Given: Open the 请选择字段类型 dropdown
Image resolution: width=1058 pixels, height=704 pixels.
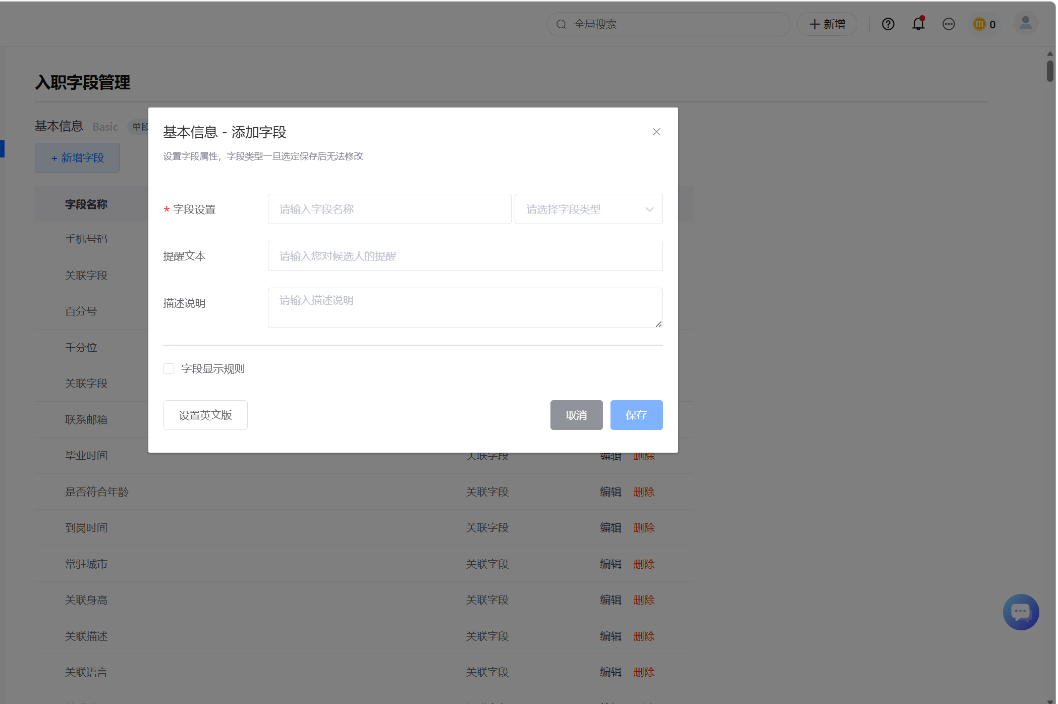Looking at the screenshot, I should [x=588, y=209].
